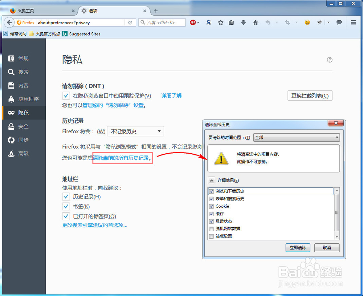
Task: Open the ABP icon dropdown arrow
Action: pos(198,23)
